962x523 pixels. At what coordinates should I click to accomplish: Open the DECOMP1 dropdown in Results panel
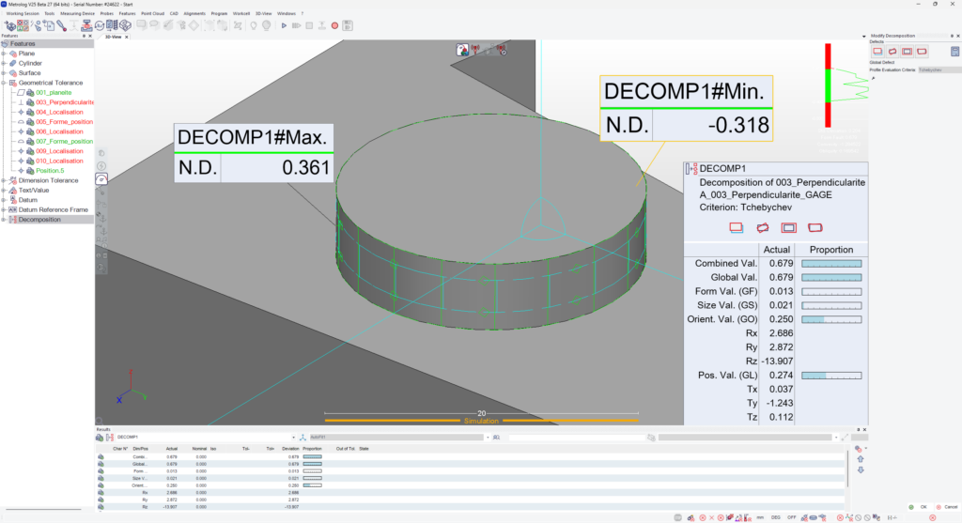pos(293,438)
